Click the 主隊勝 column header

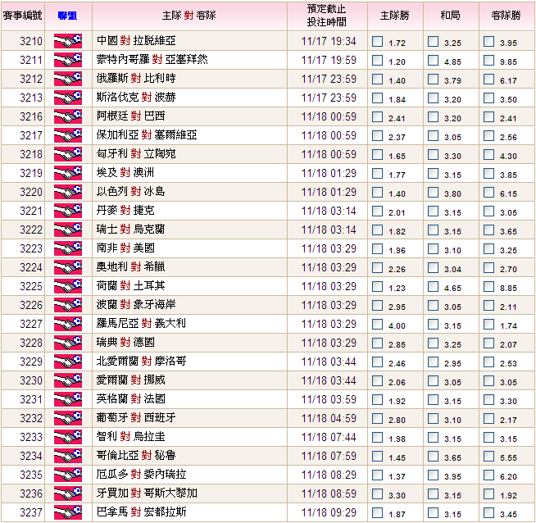coord(395,16)
